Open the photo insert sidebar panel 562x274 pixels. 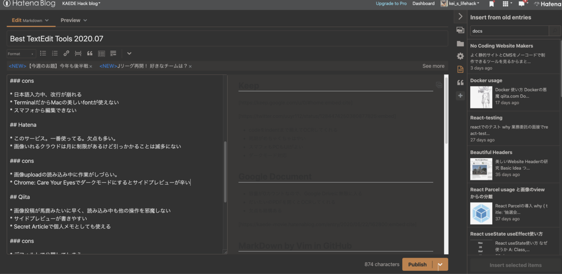pos(460,30)
